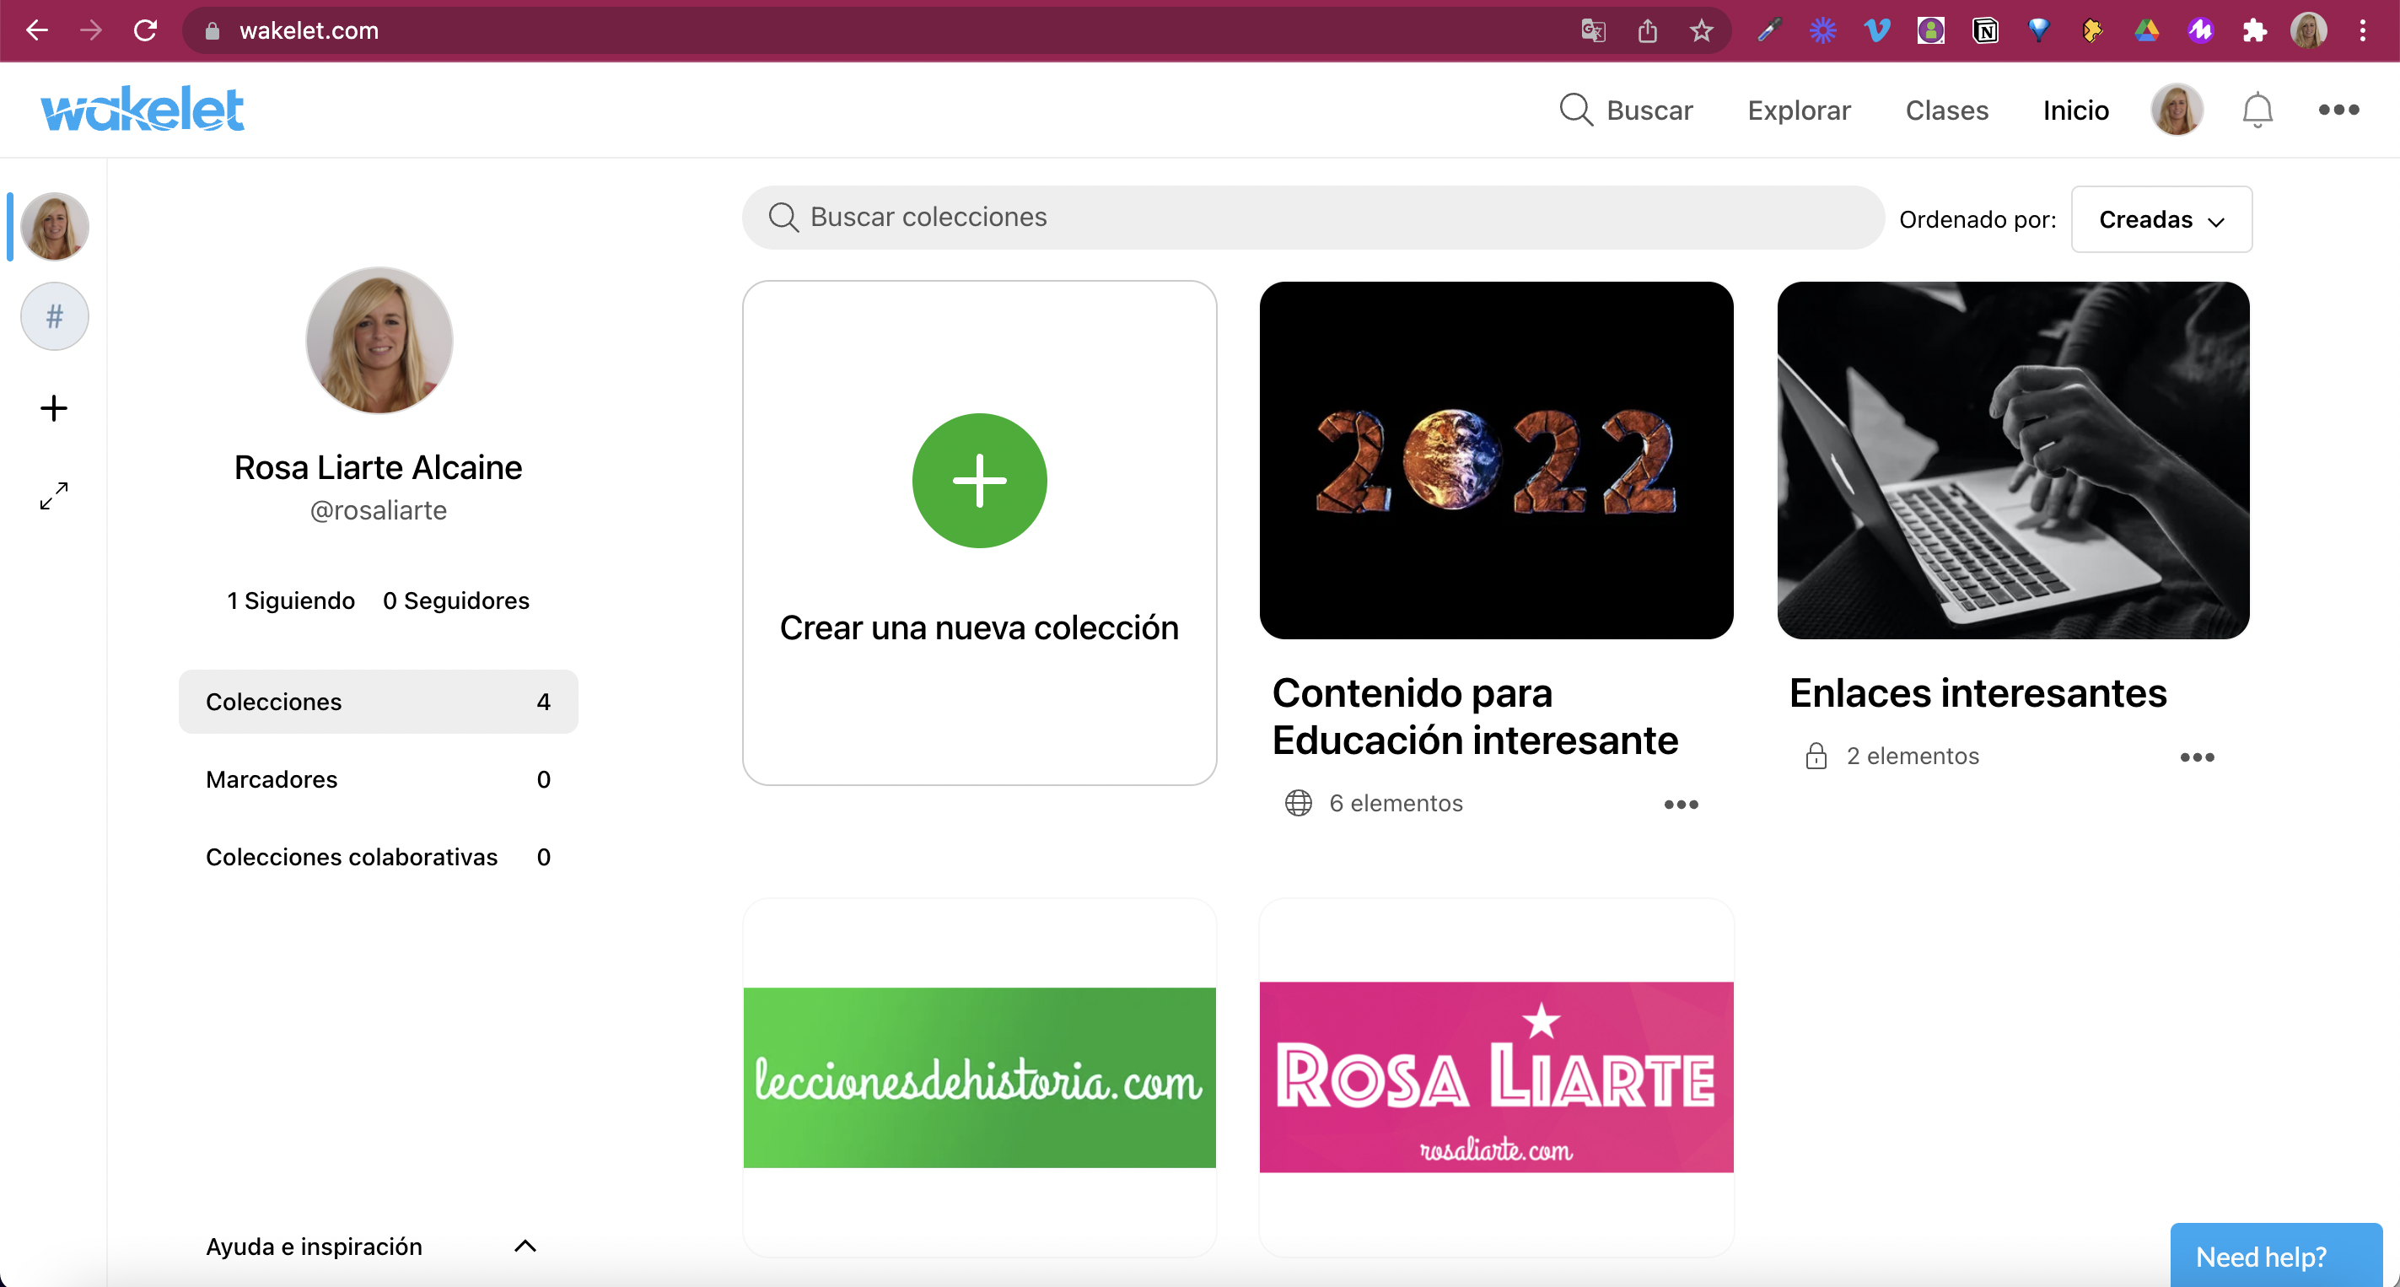The width and height of the screenshot is (2400, 1287).
Task: Open the Creadas sort order dropdown
Action: tap(2161, 219)
